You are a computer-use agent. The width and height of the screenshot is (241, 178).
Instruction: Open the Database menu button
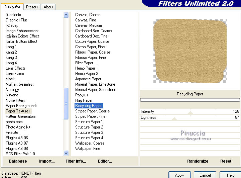coord(18,161)
